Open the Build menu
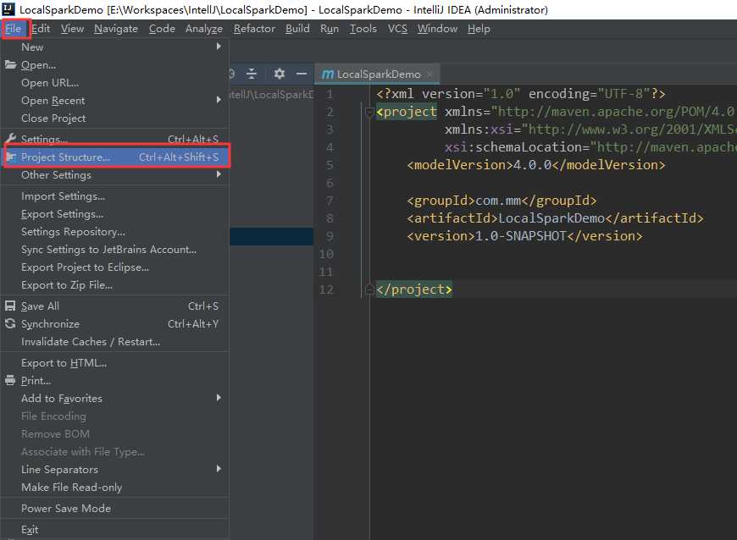The height and width of the screenshot is (540, 737). [x=297, y=29]
